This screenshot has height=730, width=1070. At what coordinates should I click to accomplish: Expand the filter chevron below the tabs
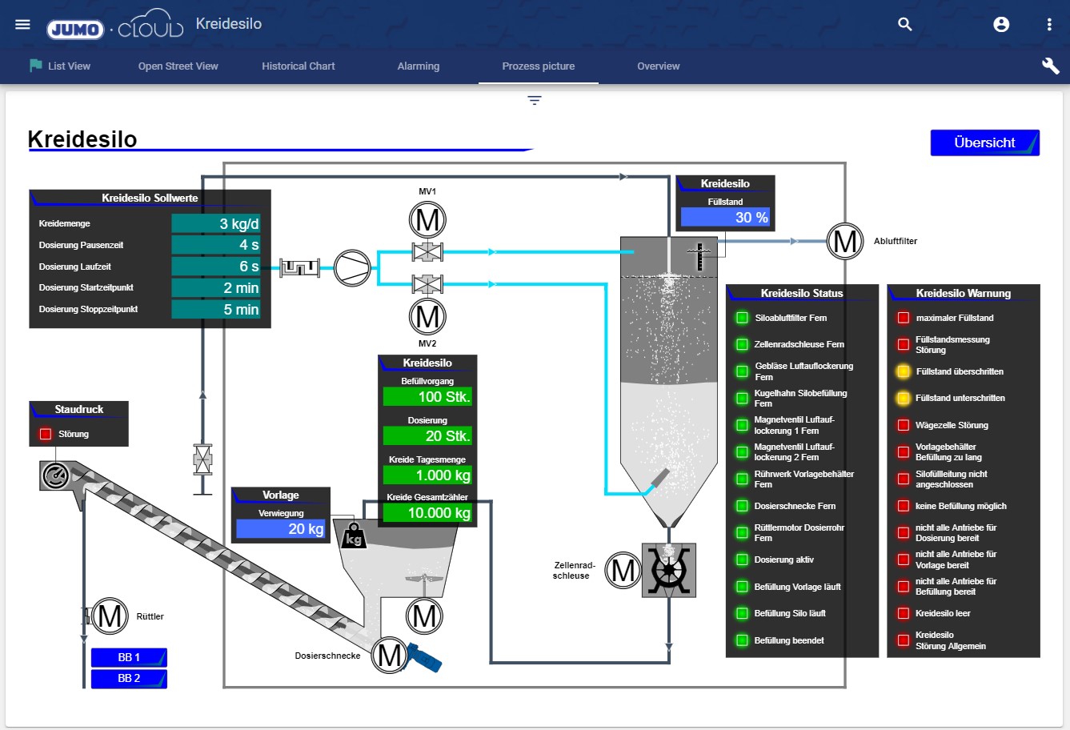point(534,100)
